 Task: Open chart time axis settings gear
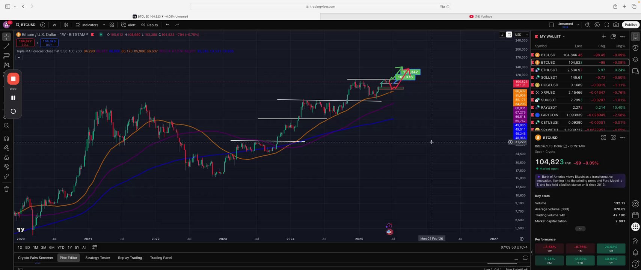click(522, 238)
